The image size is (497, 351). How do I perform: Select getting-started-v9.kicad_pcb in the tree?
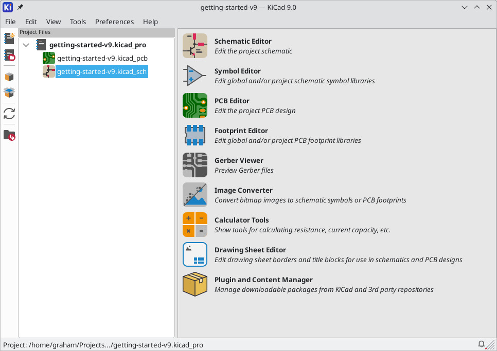[x=102, y=58]
